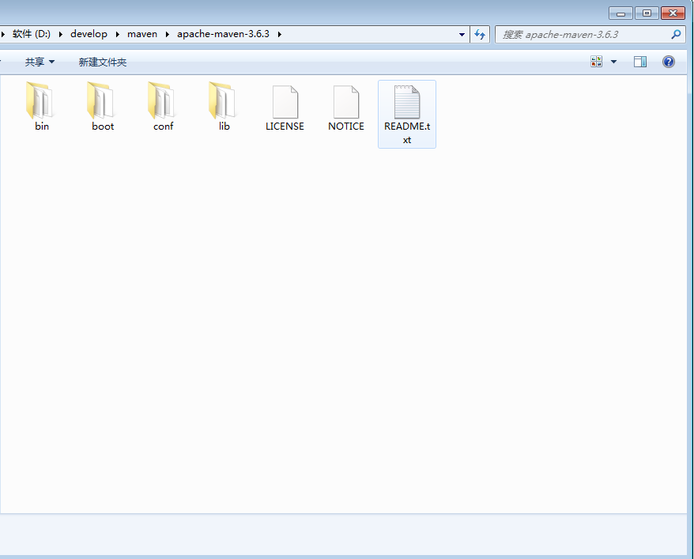Select the README.txt file
694x559 pixels.
[407, 114]
